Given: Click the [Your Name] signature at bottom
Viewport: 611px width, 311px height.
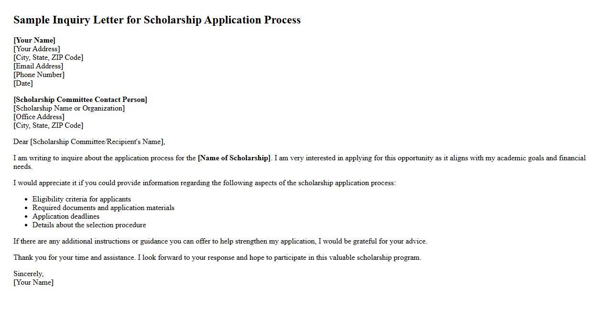Looking at the screenshot, I should (x=33, y=282).
